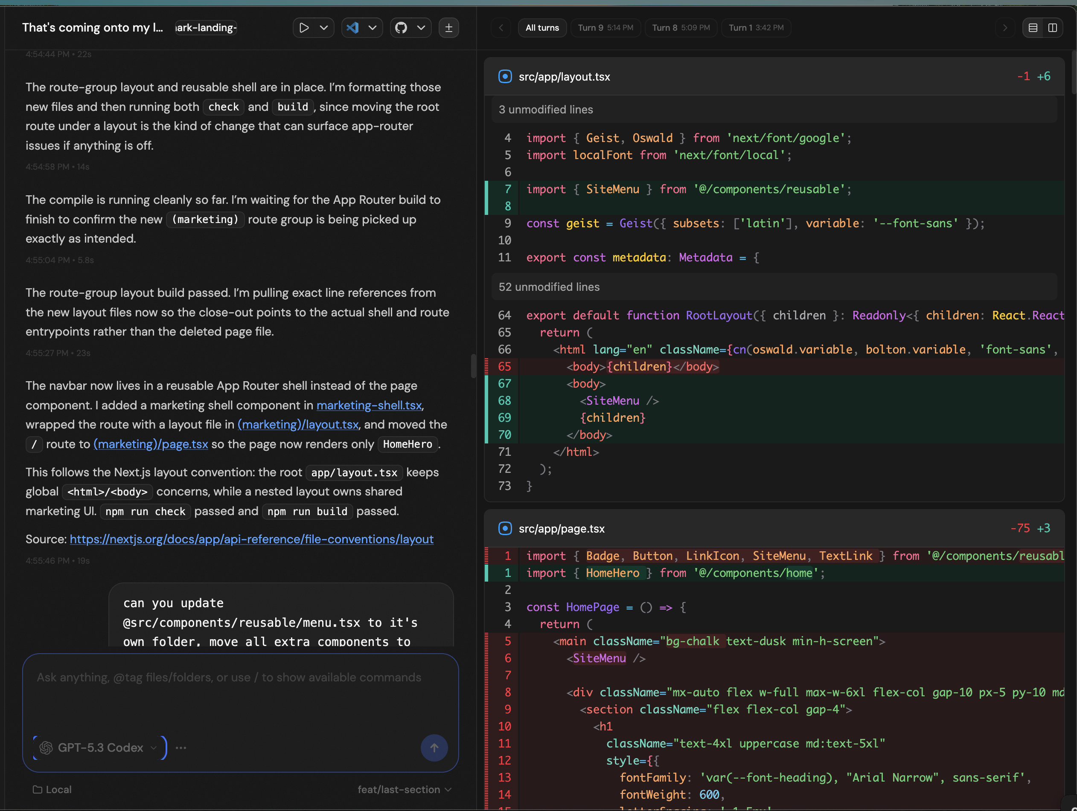Run the task using the play icon

[304, 28]
